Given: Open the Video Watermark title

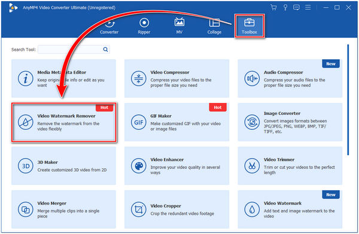Looking at the screenshot, I should [282, 203].
